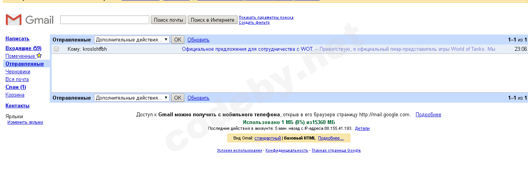This screenshot has height=181, width=528.
Task: Open the bottom Дополнительные действия dropdown
Action: 132,98
